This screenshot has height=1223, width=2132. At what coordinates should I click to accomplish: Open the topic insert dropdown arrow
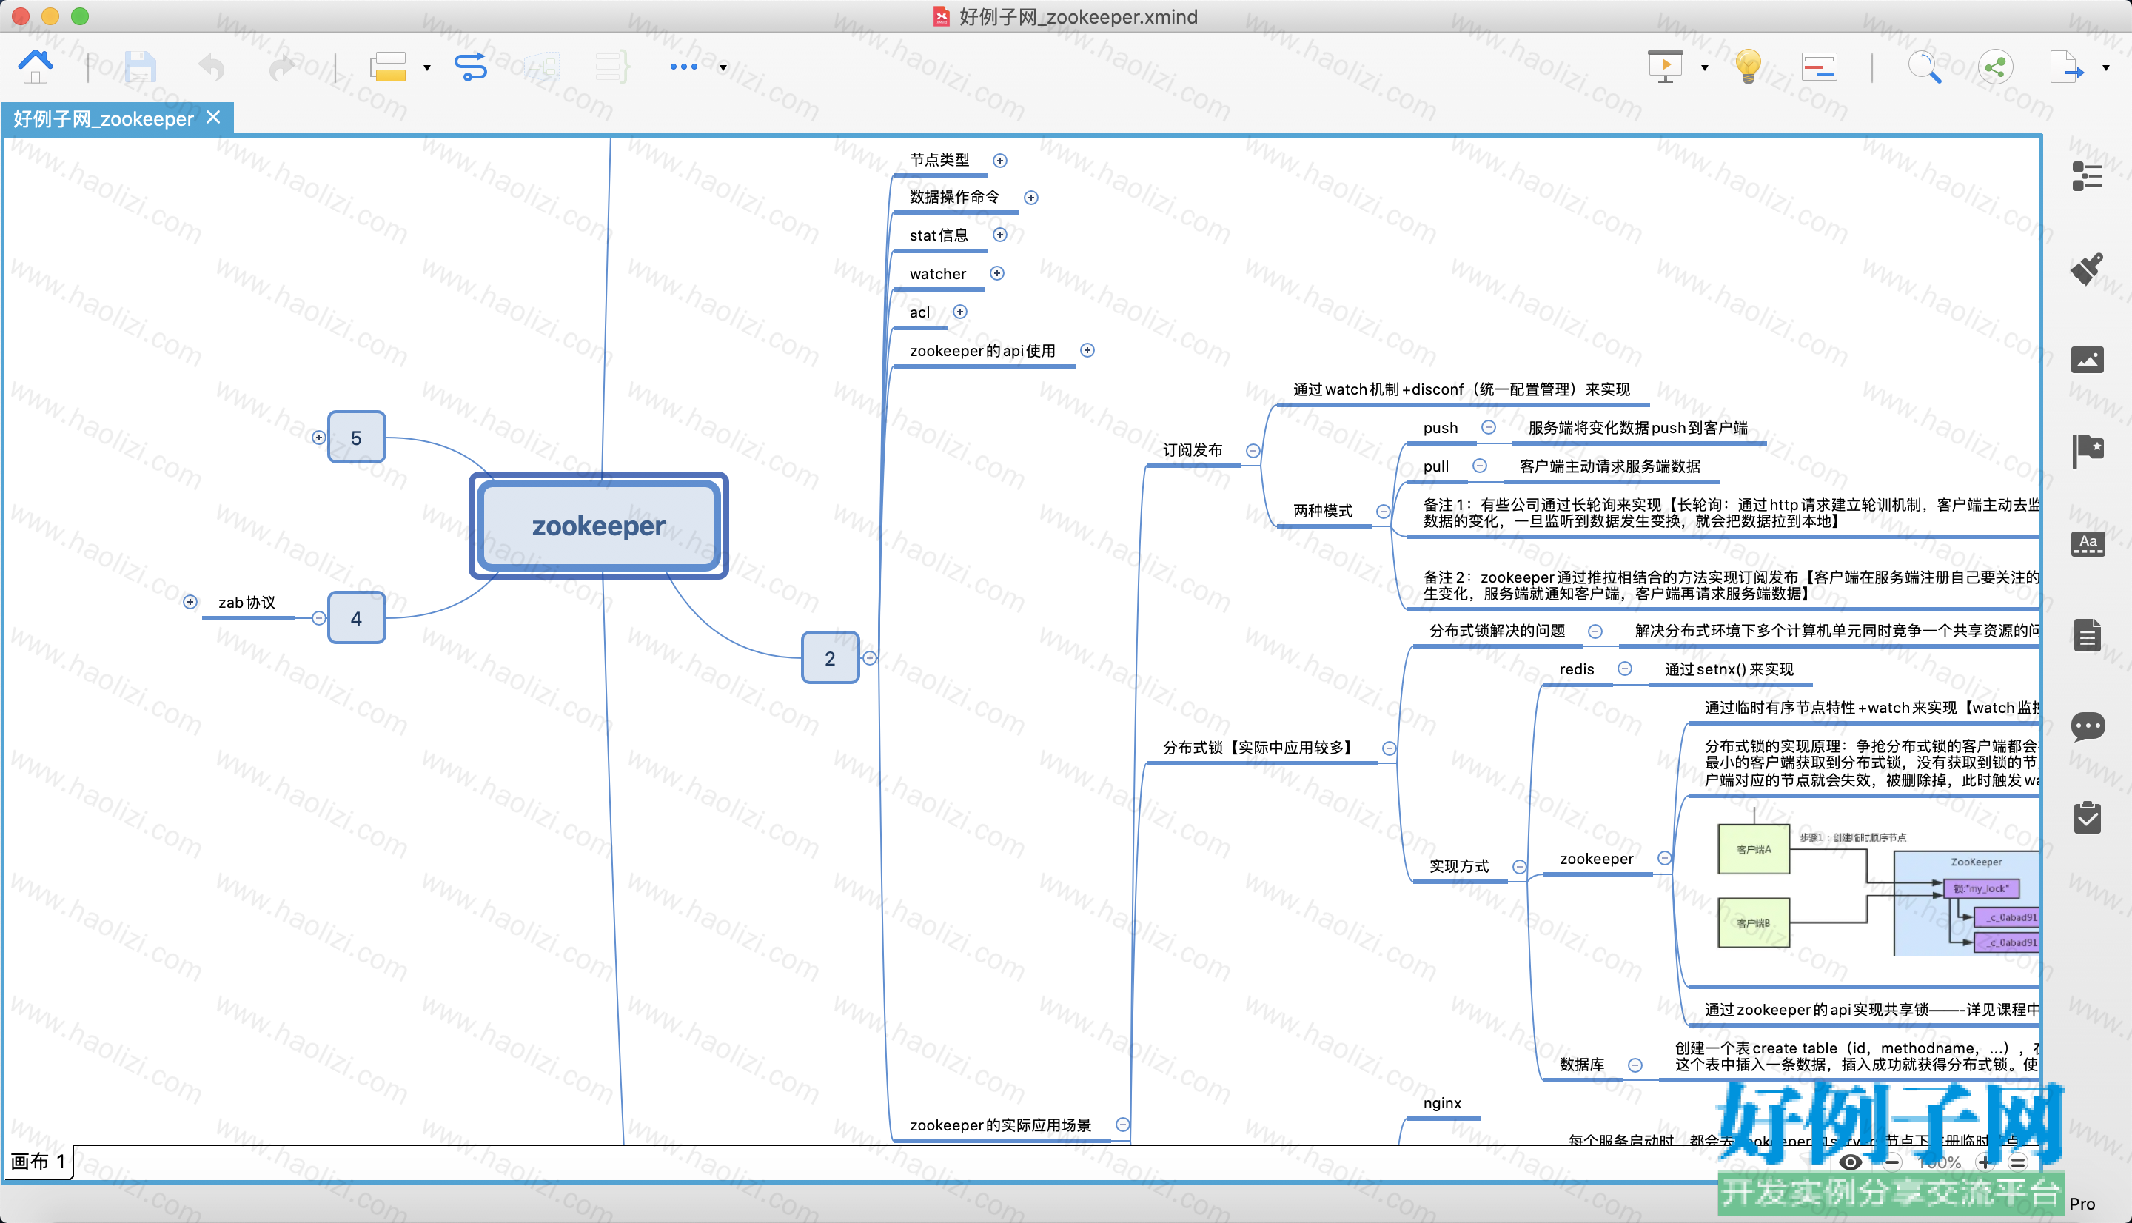pos(427,68)
